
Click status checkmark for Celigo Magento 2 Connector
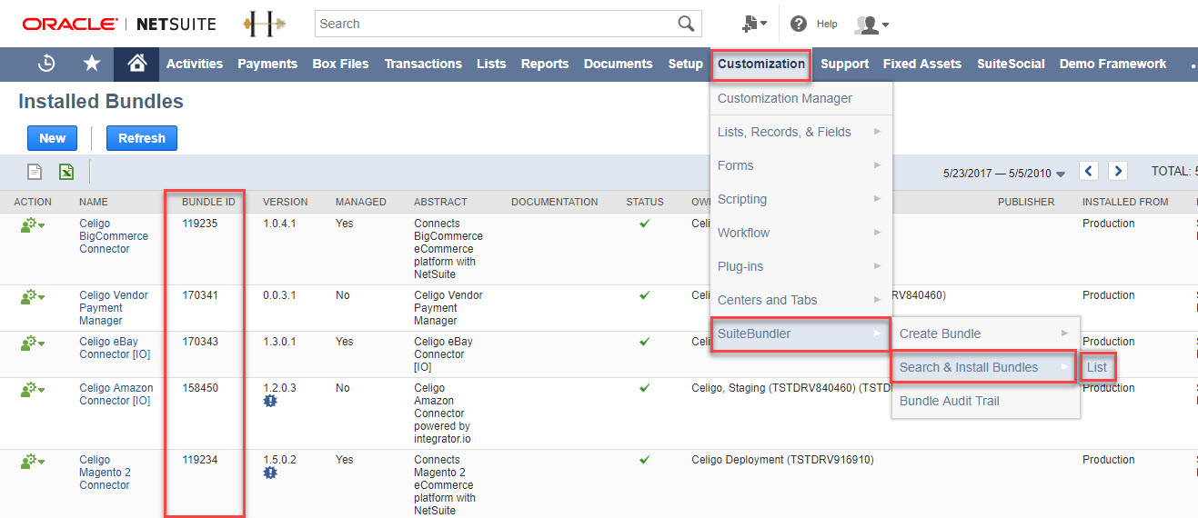(x=644, y=460)
